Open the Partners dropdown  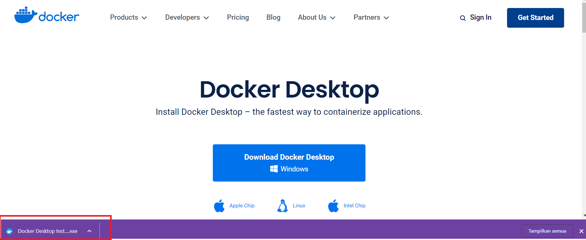click(x=371, y=18)
